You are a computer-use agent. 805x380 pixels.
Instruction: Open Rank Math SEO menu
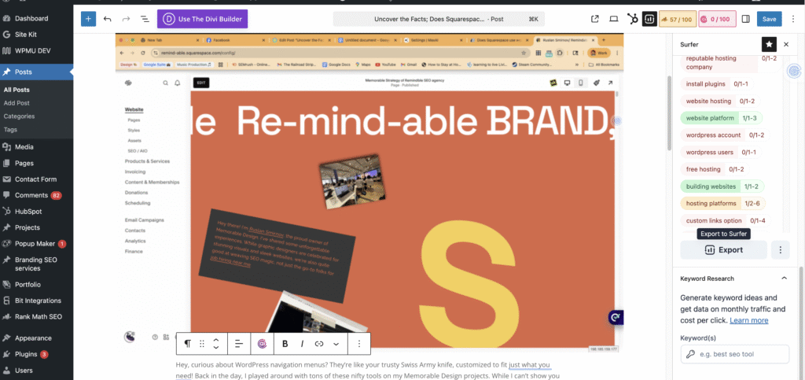pyautogui.click(x=37, y=317)
